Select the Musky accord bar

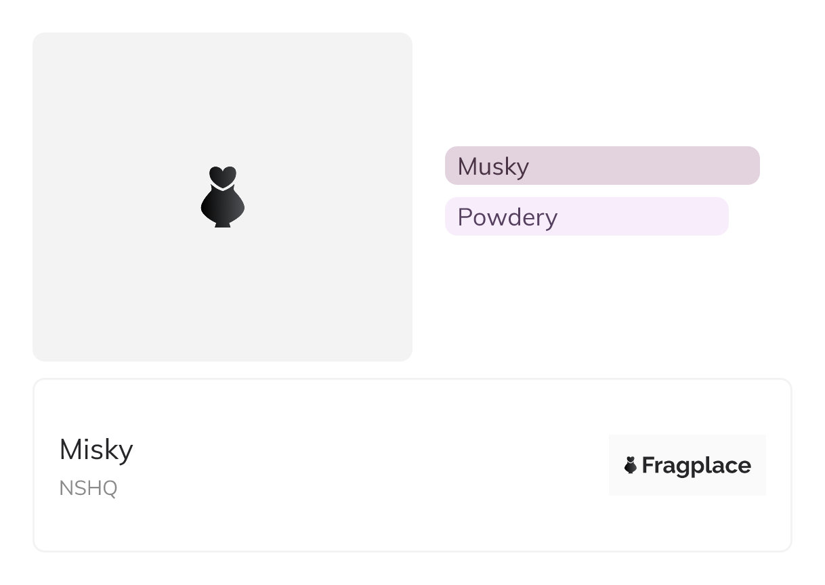[602, 165]
